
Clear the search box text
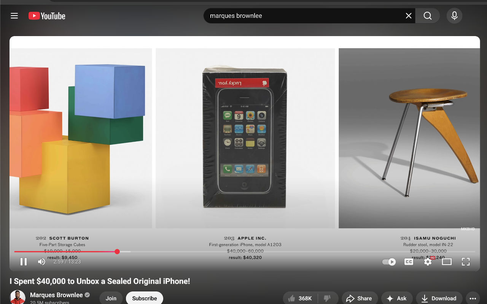408,16
